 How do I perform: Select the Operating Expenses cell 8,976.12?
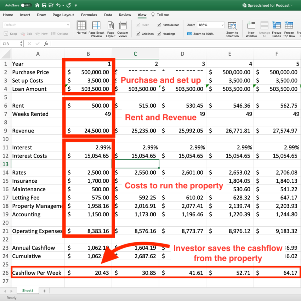pyautogui.click(x=229, y=231)
